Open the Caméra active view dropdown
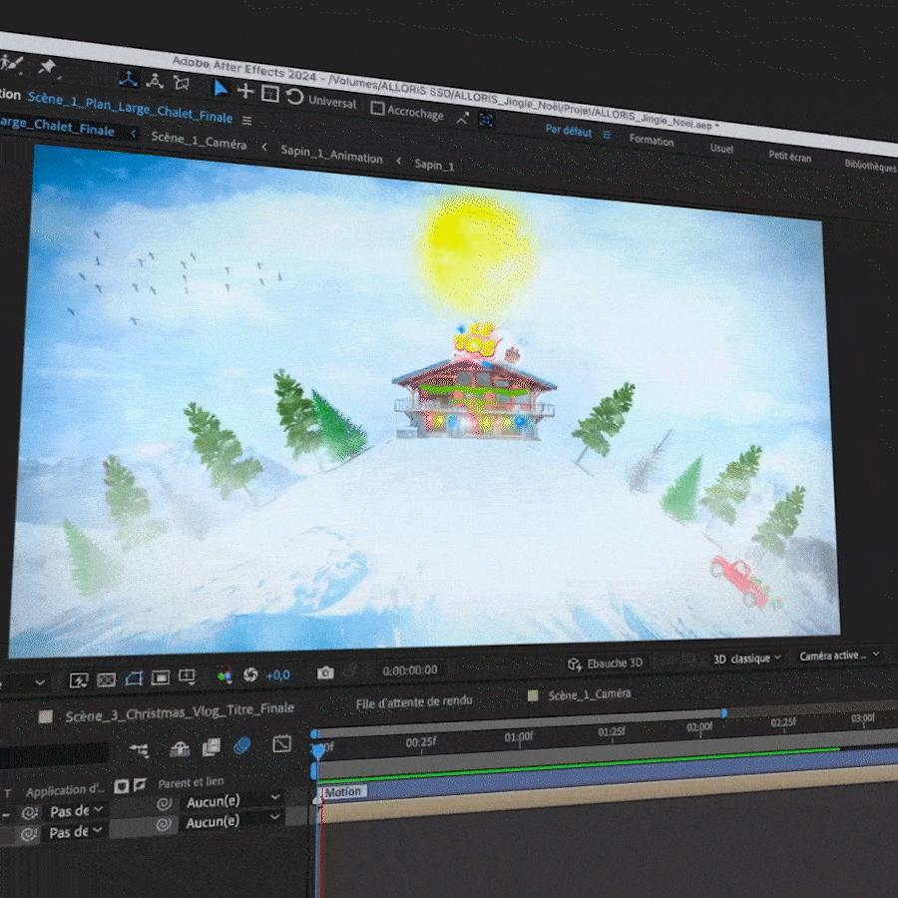 [x=839, y=656]
